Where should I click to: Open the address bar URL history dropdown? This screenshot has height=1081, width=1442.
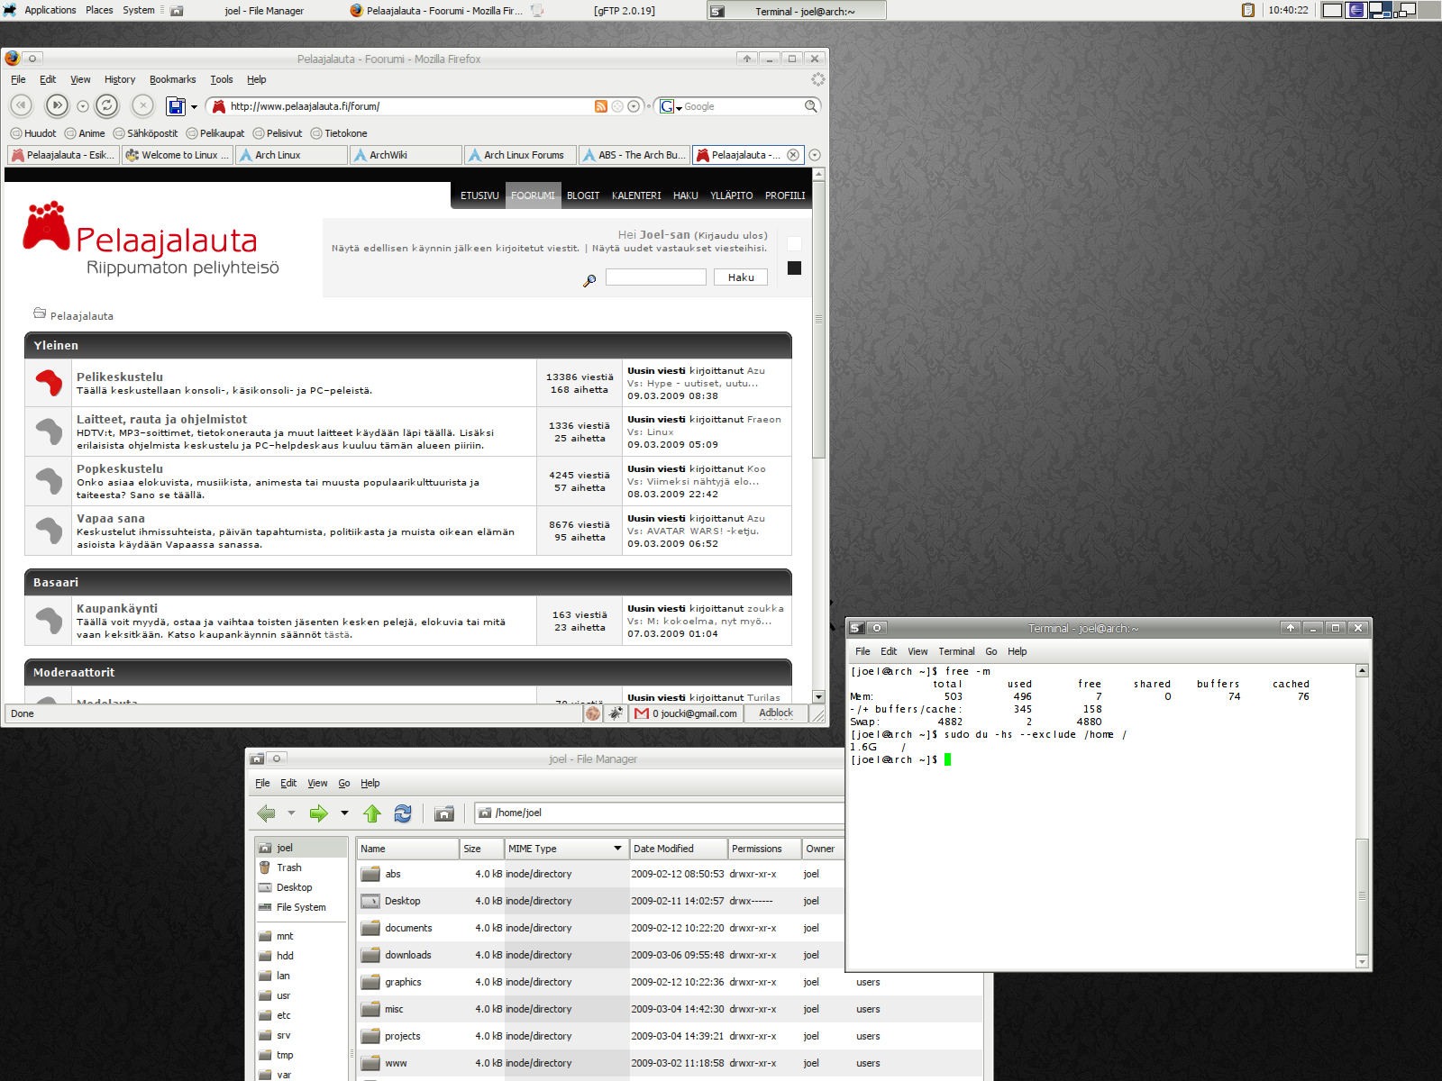(x=634, y=106)
